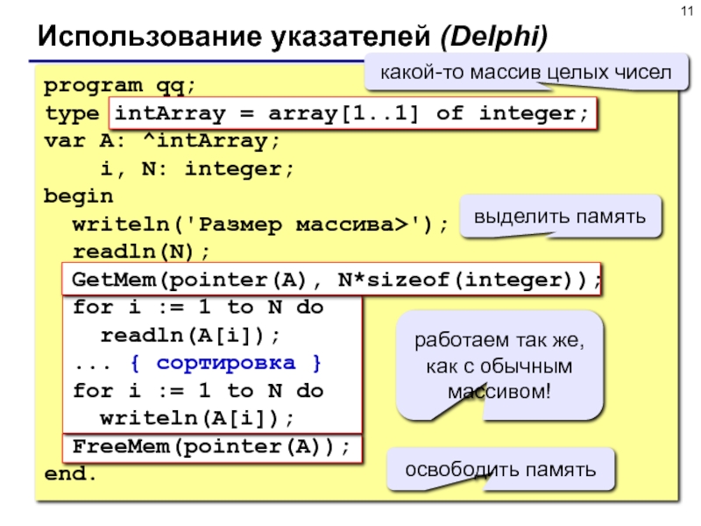Click the 'type' keyword

point(72,114)
